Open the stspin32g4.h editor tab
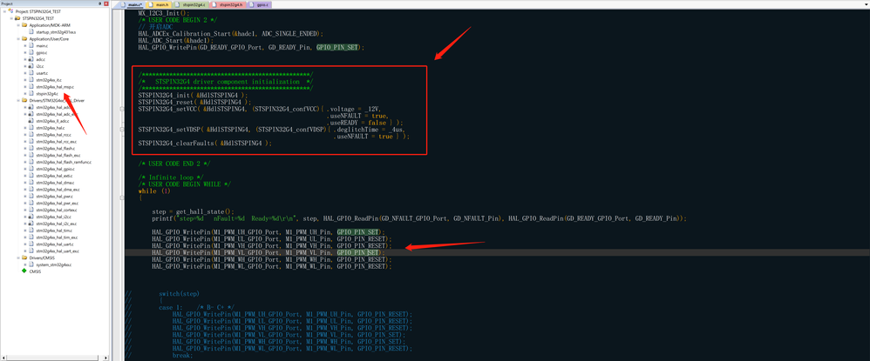Screen dimensions: 870x361 (226, 4)
